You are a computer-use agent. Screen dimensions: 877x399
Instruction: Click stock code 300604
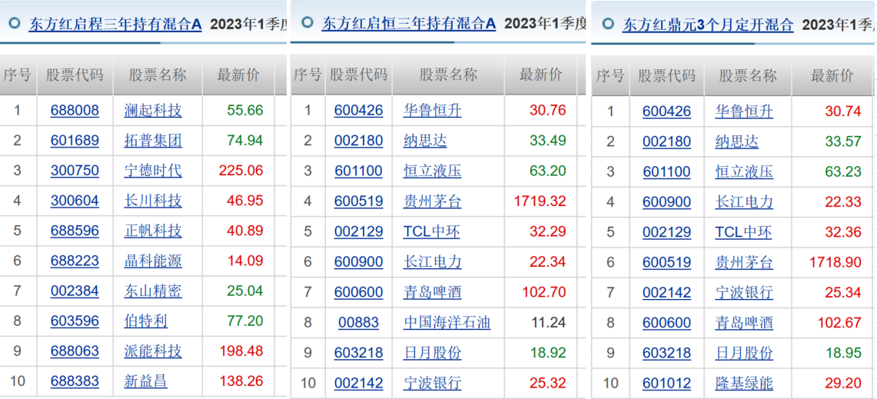75,201
